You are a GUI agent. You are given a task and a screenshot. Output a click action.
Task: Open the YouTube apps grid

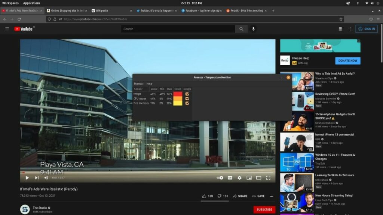point(340,29)
